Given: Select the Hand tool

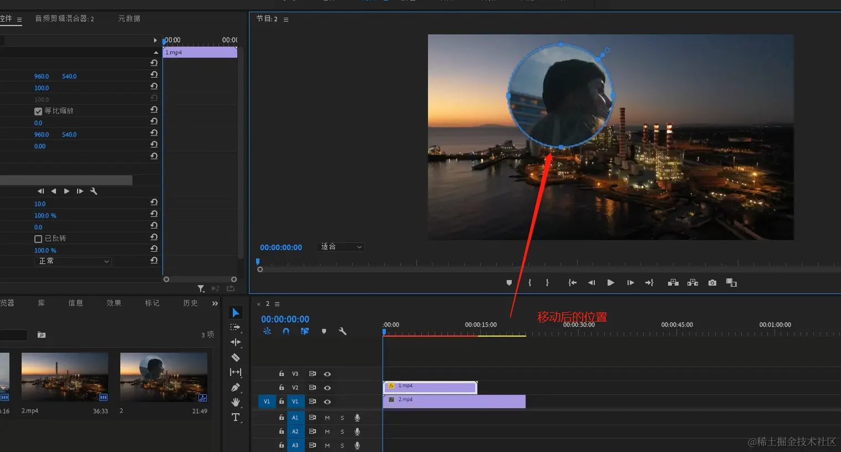Looking at the screenshot, I should (236, 402).
